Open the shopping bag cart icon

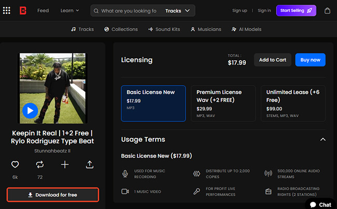(327, 10)
